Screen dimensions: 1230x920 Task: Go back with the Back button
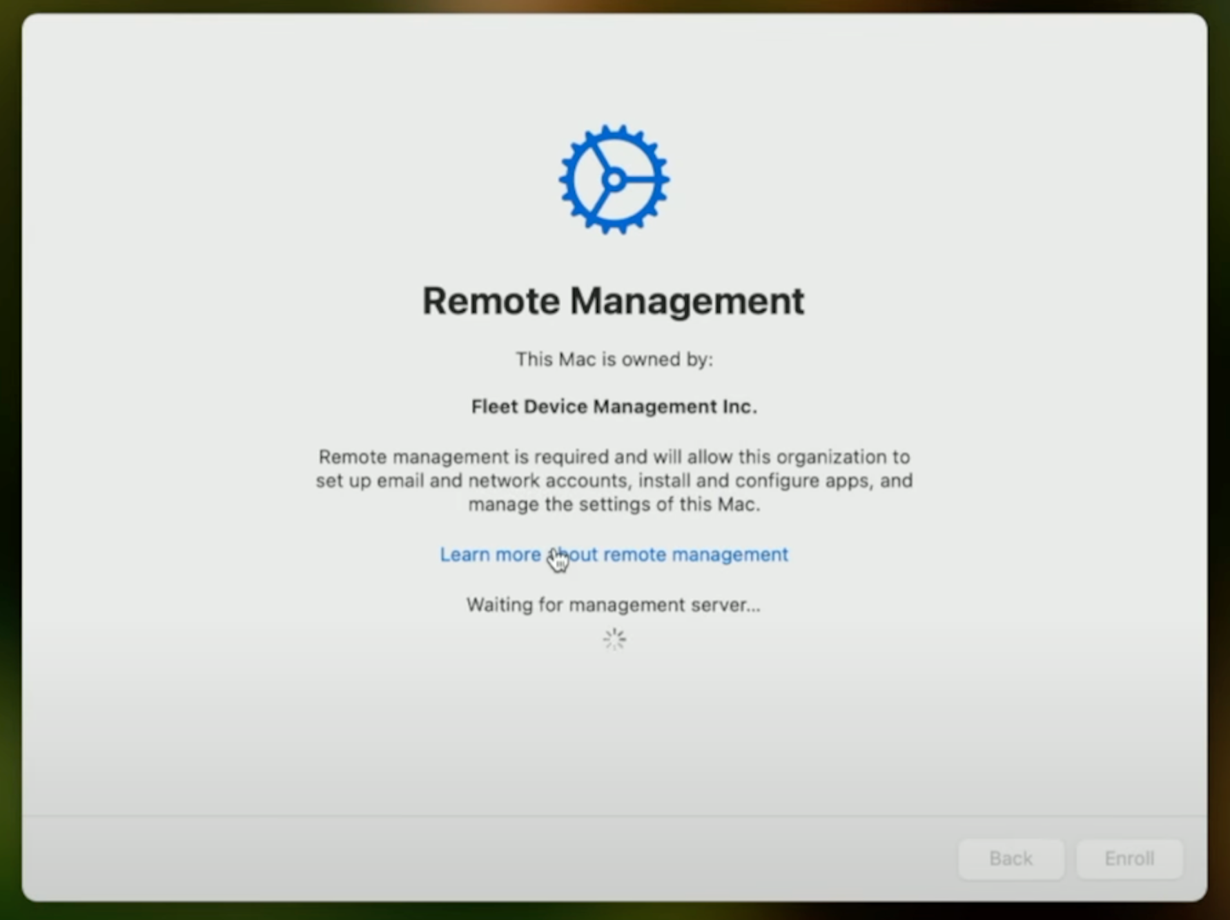(1011, 859)
